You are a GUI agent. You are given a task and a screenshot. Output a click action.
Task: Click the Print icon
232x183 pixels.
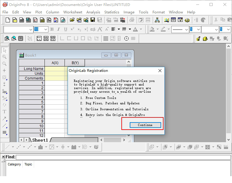(132, 20)
